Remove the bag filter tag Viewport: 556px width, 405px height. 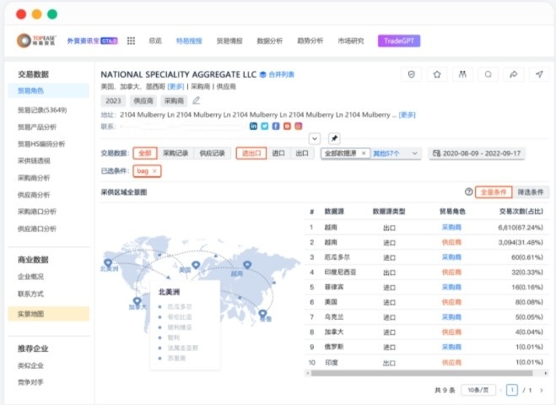(154, 171)
